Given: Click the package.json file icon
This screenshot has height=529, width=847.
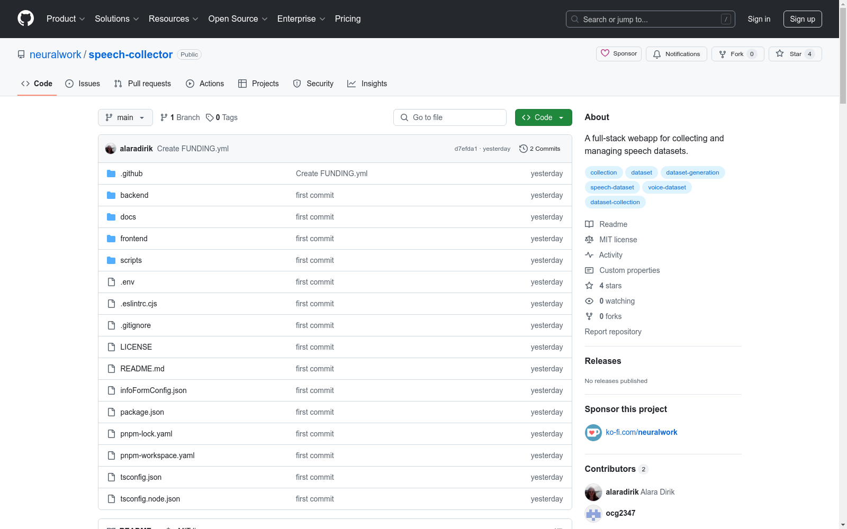Looking at the screenshot, I should click(x=111, y=412).
